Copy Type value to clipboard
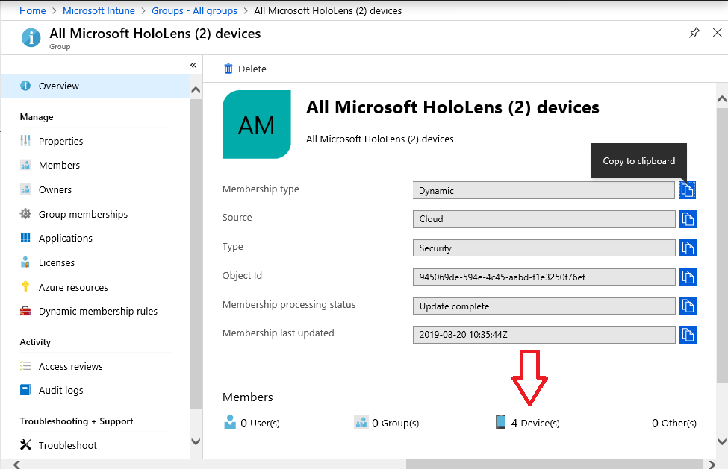The width and height of the screenshot is (728, 469). pos(688,248)
